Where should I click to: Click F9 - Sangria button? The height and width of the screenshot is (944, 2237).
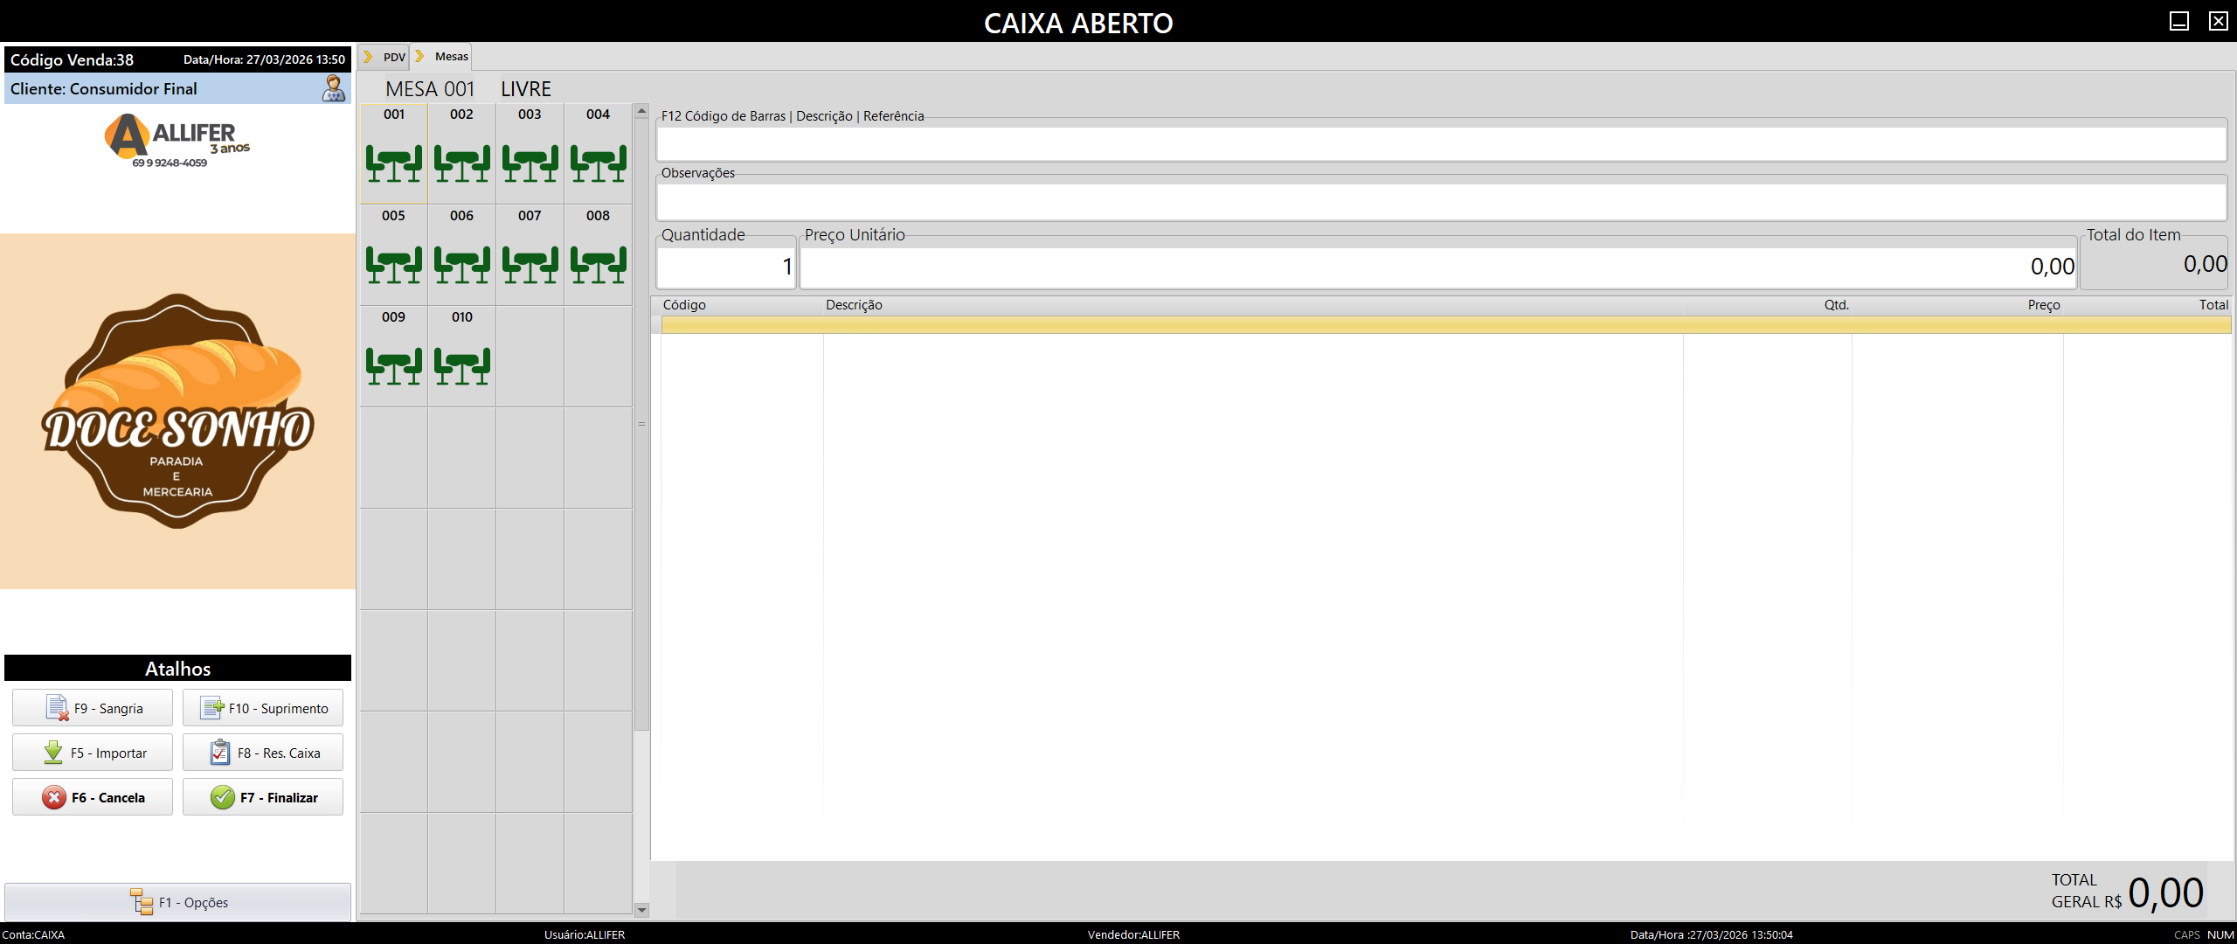[x=93, y=708]
